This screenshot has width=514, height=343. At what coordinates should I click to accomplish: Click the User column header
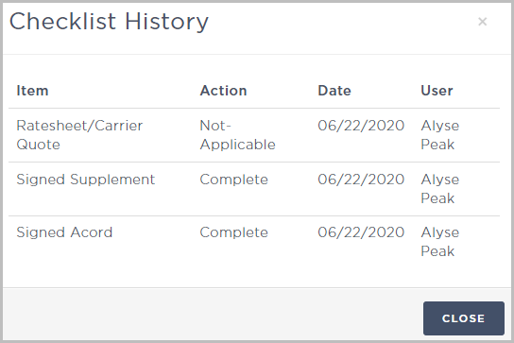(x=437, y=91)
